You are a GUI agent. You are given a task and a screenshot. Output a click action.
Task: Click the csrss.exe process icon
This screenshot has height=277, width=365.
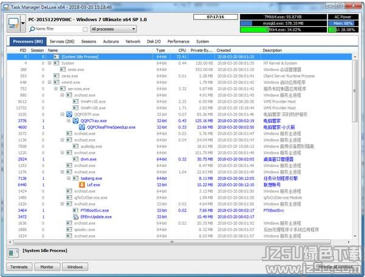pyautogui.click(x=56, y=76)
